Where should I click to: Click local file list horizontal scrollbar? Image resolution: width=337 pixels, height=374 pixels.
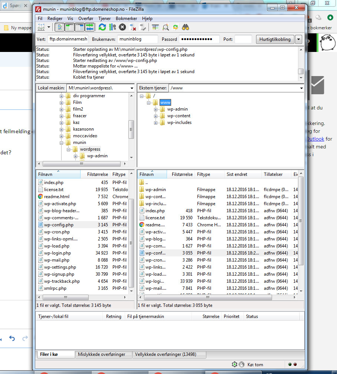(65, 297)
